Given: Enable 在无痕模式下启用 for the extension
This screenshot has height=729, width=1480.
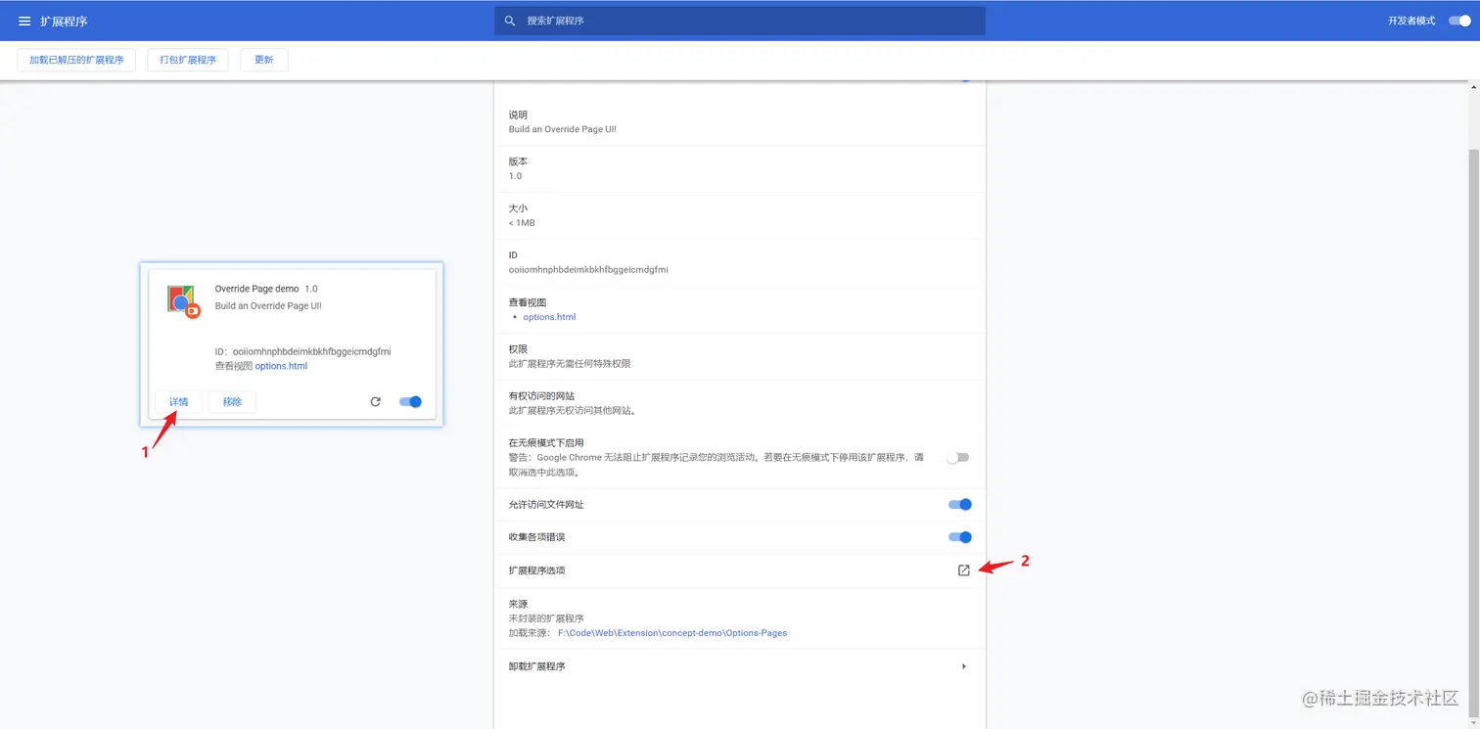Looking at the screenshot, I should pyautogui.click(x=957, y=457).
